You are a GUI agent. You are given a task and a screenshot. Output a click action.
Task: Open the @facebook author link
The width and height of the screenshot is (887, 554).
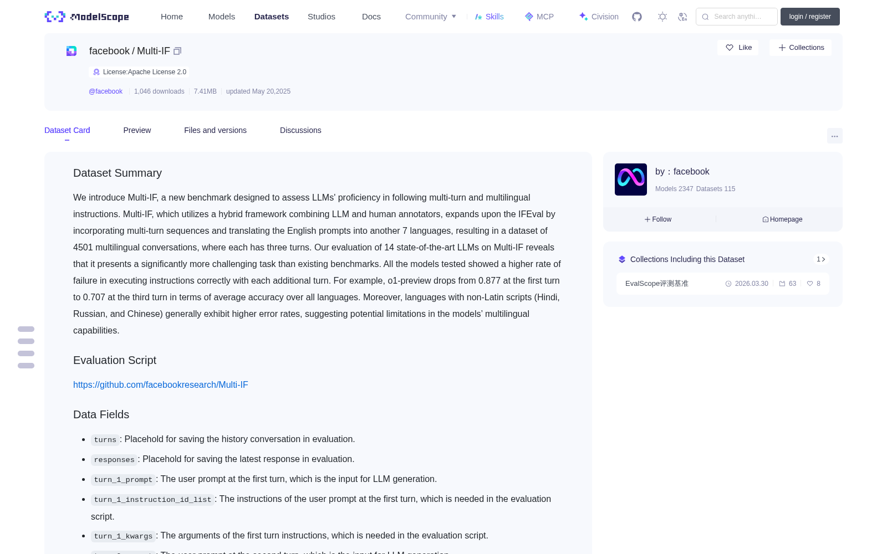(105, 91)
